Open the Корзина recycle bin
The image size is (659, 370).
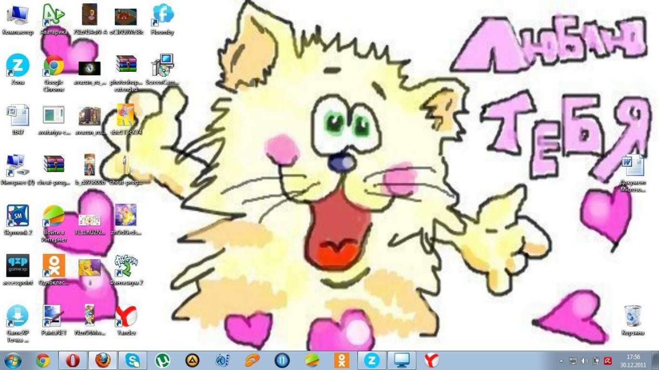tap(633, 316)
